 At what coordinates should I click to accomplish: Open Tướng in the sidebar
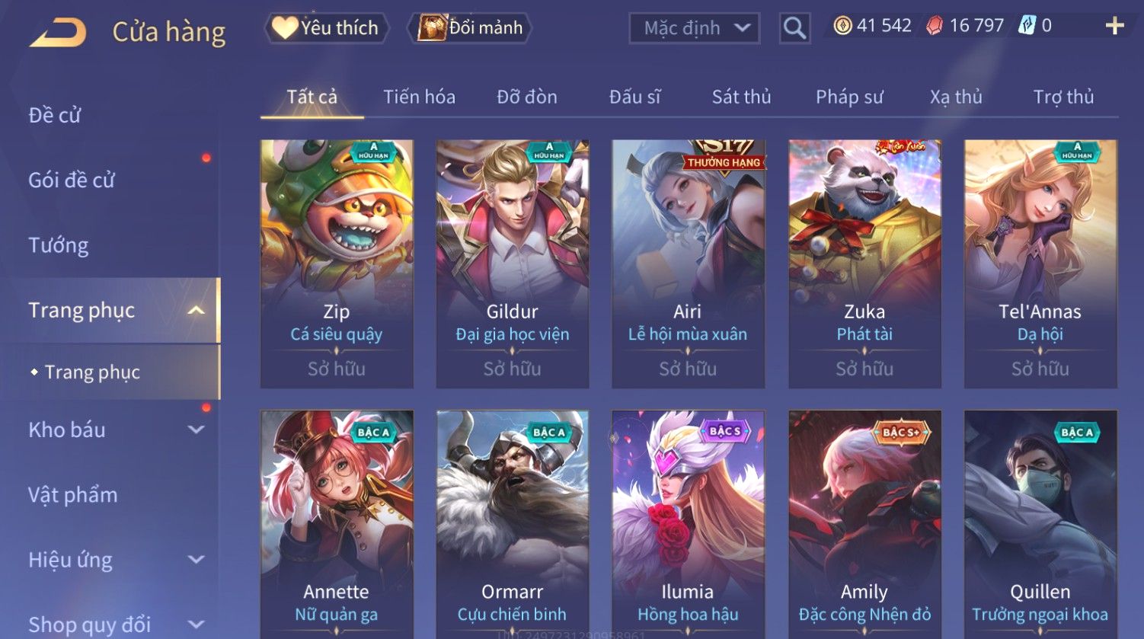point(59,245)
